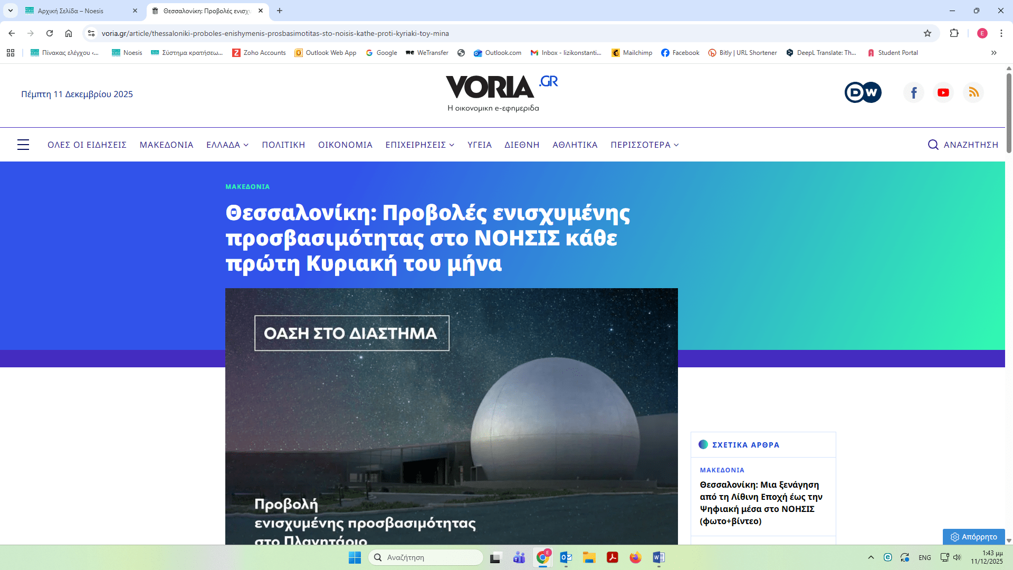1013x570 pixels.
Task: Select the ΟΙΚΟΝΟΜΙΑ menu item
Action: (345, 145)
